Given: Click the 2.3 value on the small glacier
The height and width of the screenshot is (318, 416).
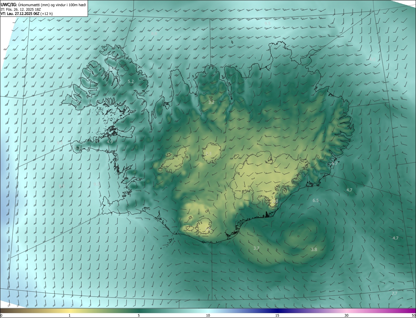Looking at the screenshot, I should pos(208,153).
